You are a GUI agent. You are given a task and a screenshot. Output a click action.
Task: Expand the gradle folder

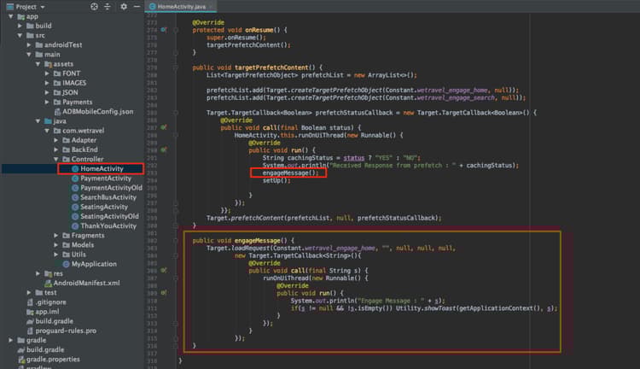coord(11,340)
